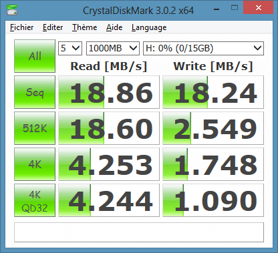Click the Read [MB/s] column header
Viewport: 278px width, 253px height.
109,66
